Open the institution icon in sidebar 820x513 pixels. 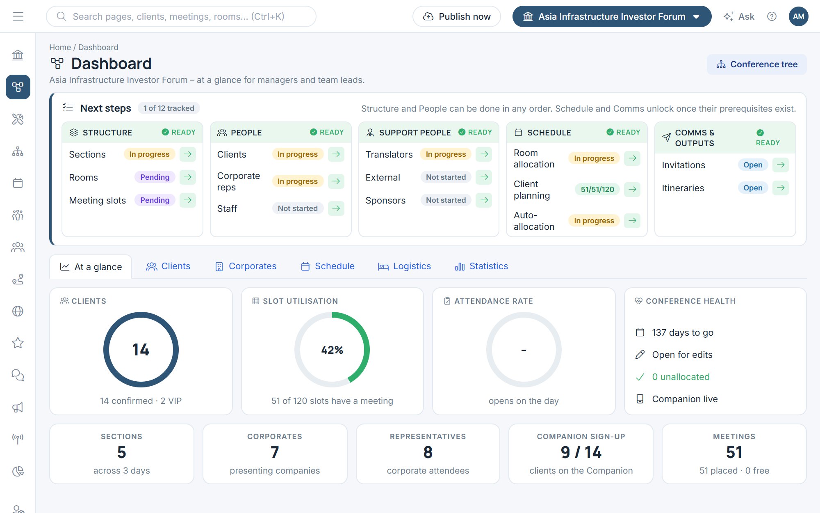[18, 55]
